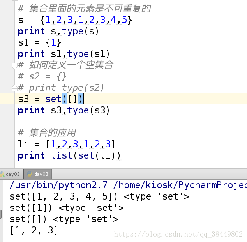Click the comment '# s2 = {}'
Screen dimensions: 247x242
[42, 76]
